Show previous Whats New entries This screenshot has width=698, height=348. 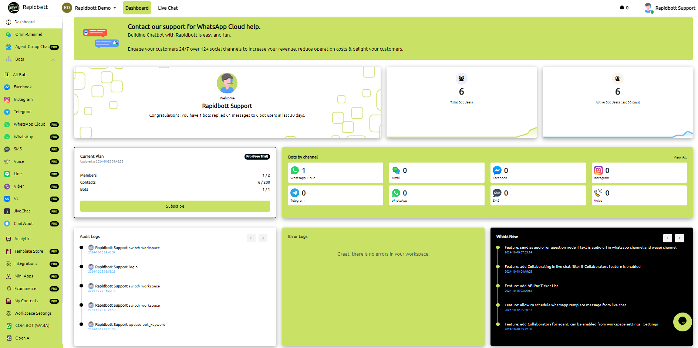click(x=668, y=238)
